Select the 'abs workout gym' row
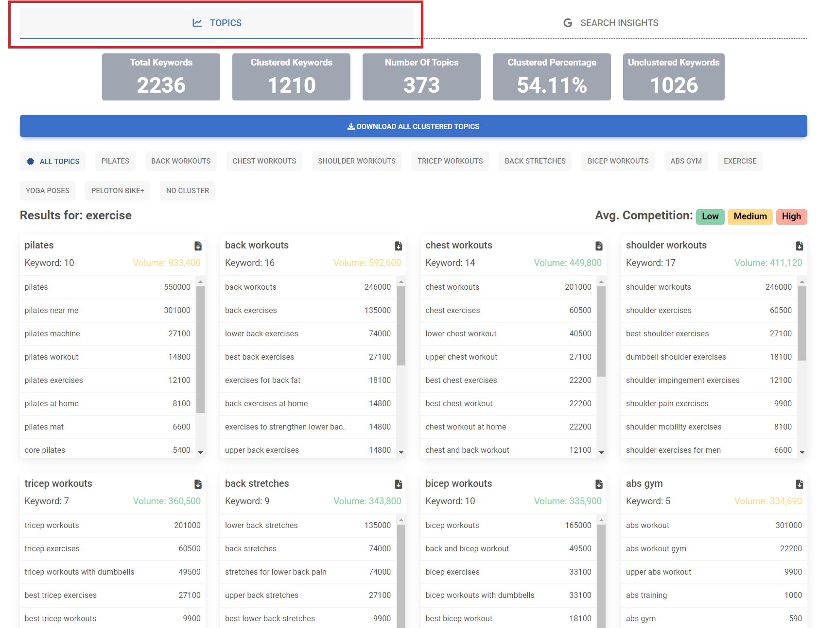This screenshot has height=628, width=818. point(714,549)
